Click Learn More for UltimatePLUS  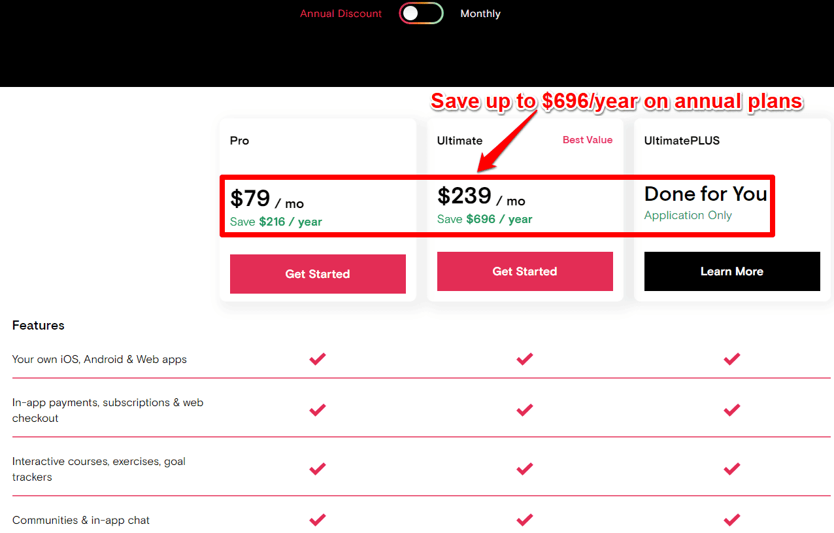coord(732,271)
